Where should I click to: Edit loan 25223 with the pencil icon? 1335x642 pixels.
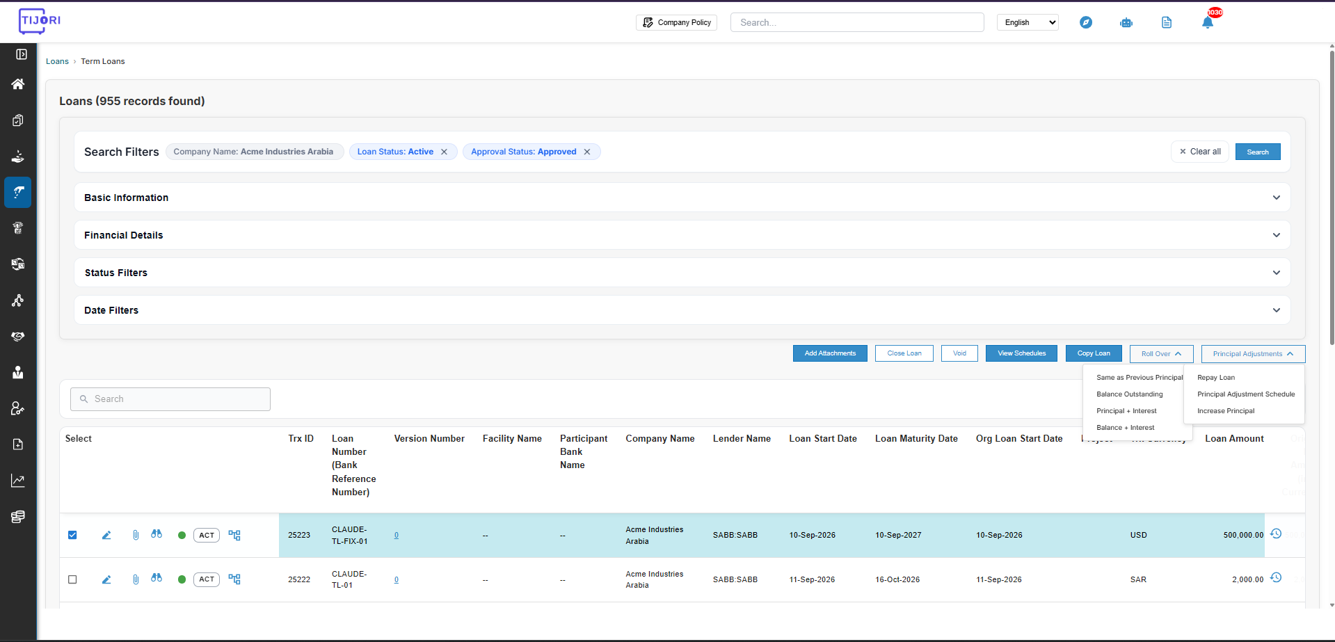pos(106,535)
